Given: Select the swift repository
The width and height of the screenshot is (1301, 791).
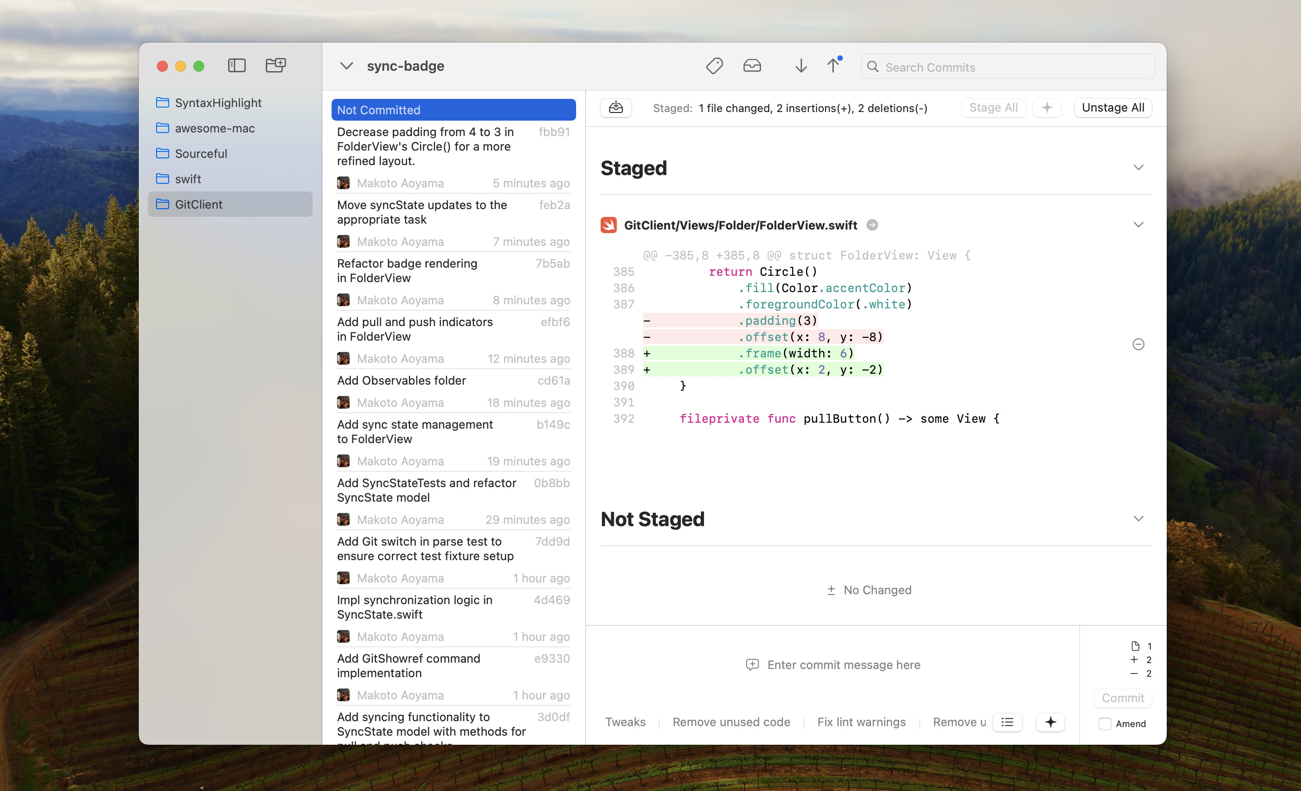Looking at the screenshot, I should coord(230,179).
